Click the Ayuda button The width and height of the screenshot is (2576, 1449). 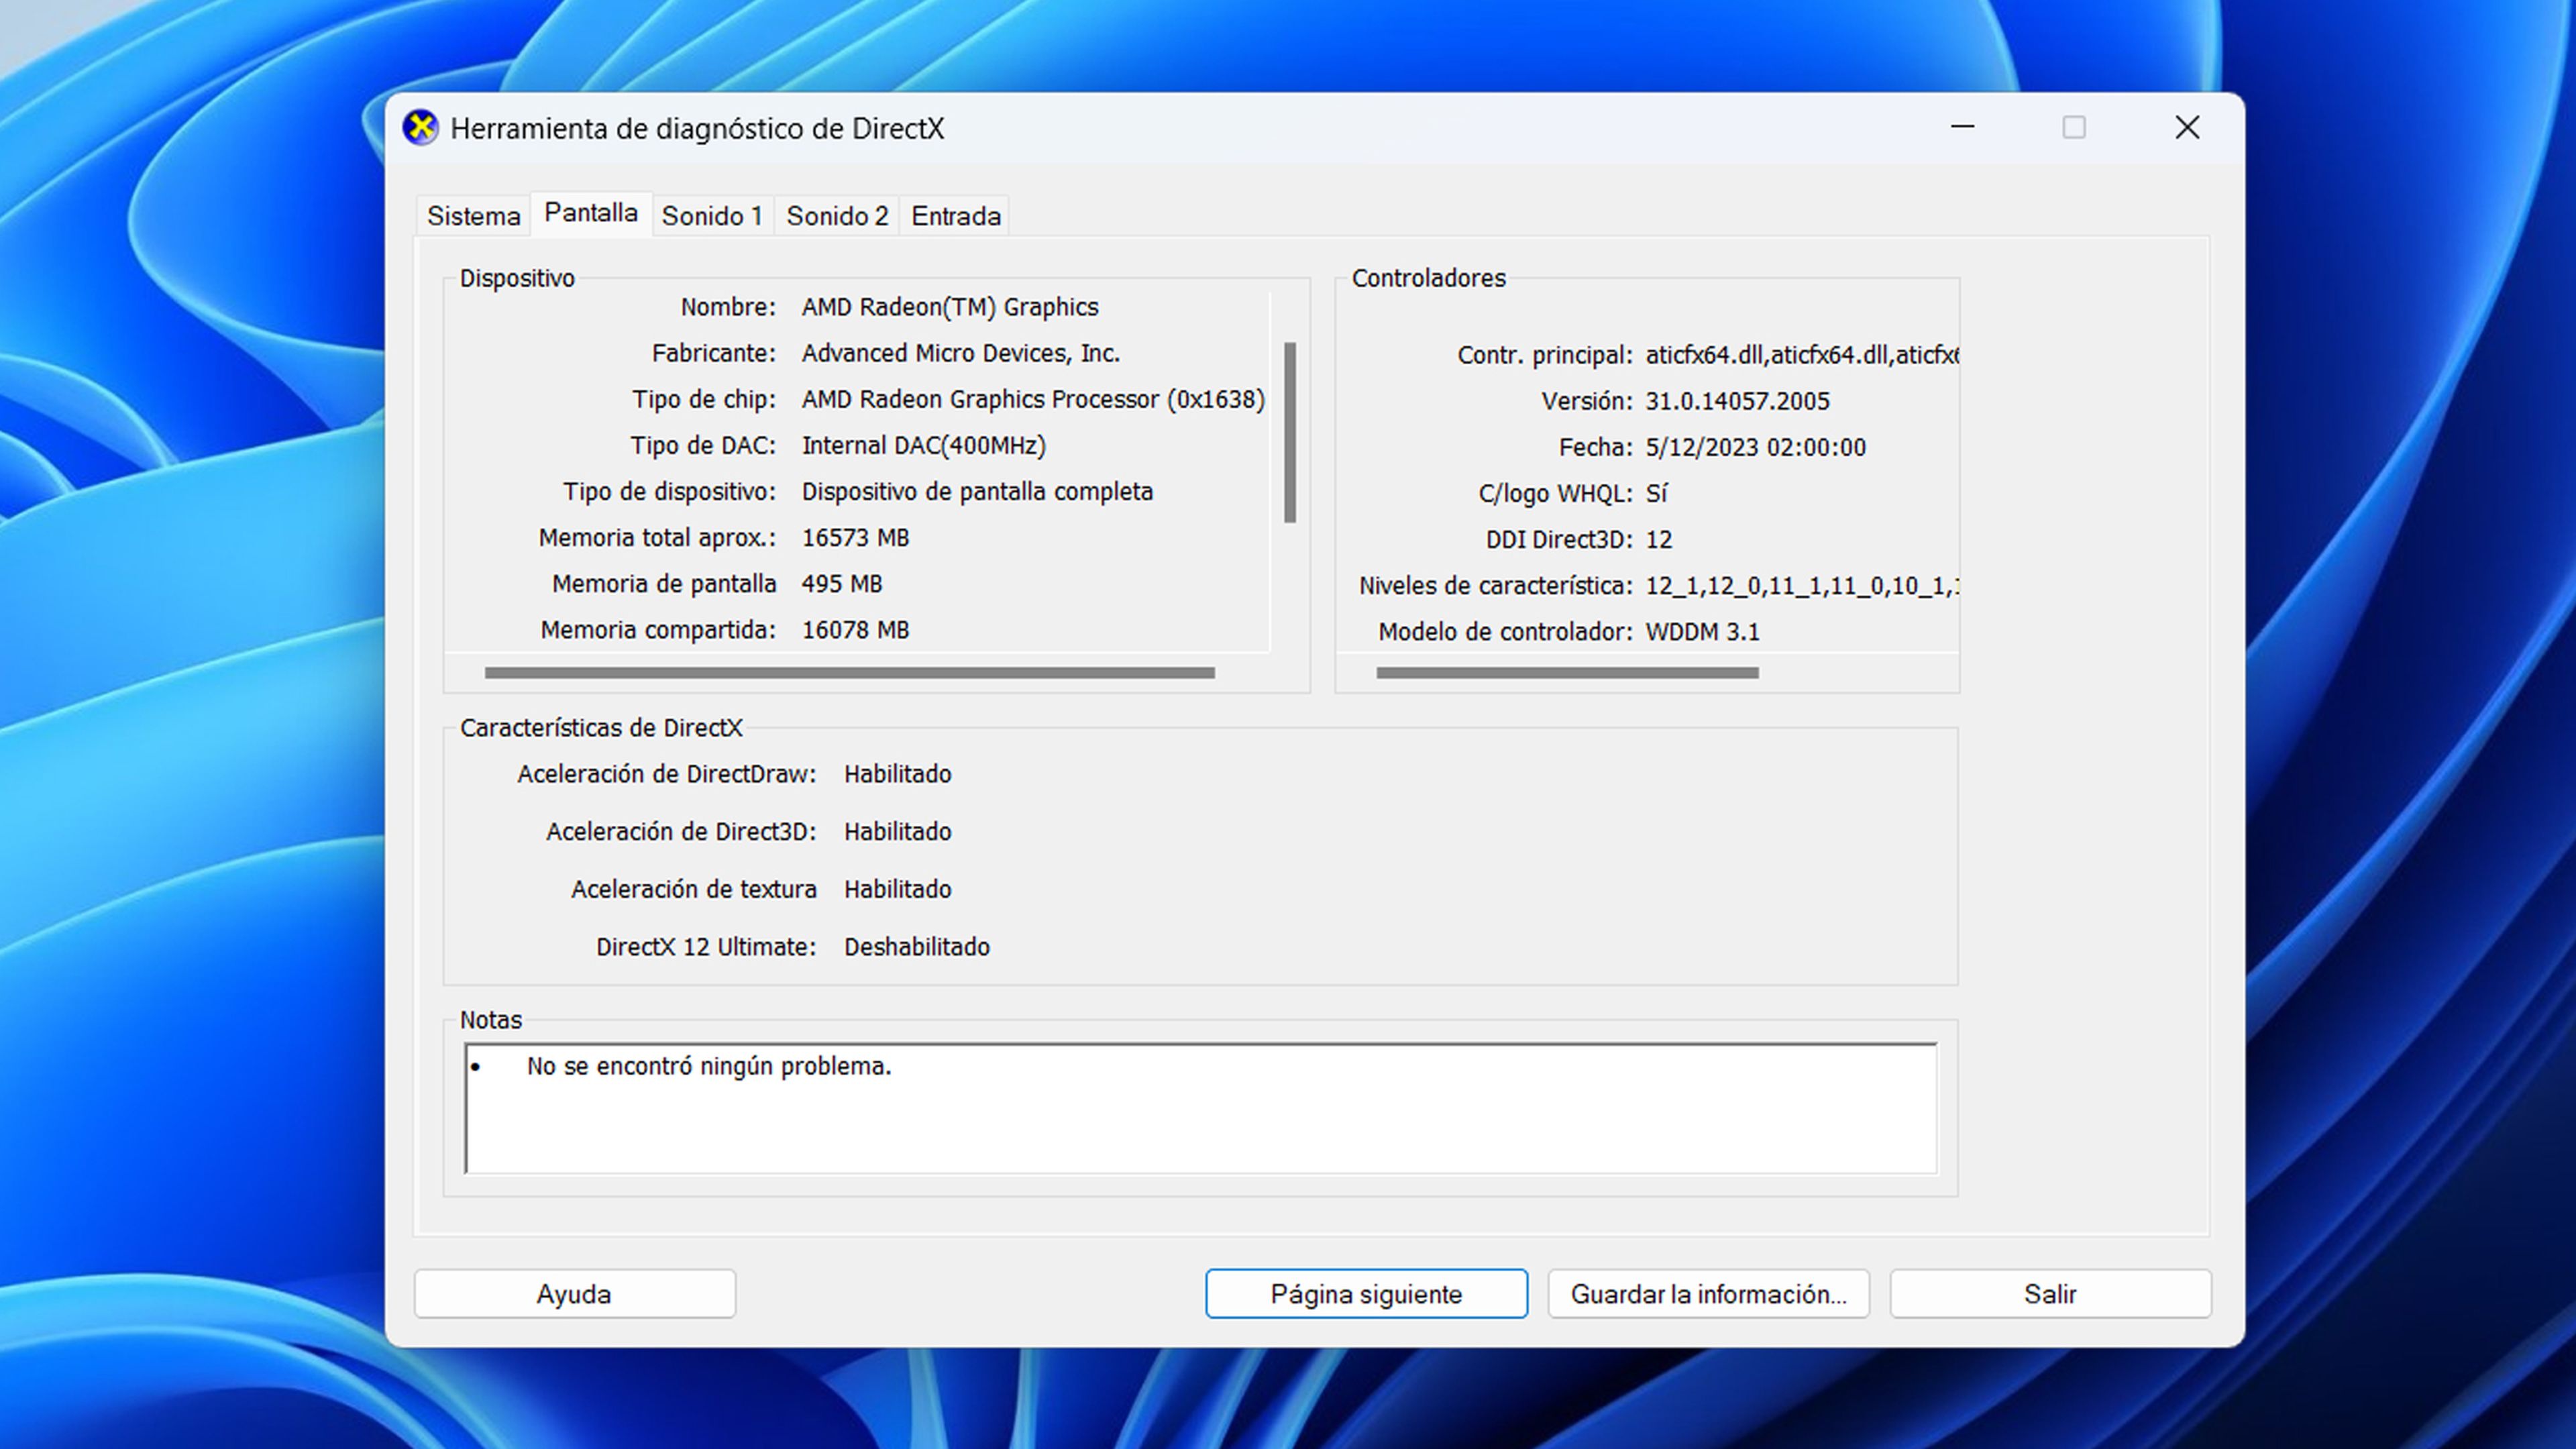(x=575, y=1294)
